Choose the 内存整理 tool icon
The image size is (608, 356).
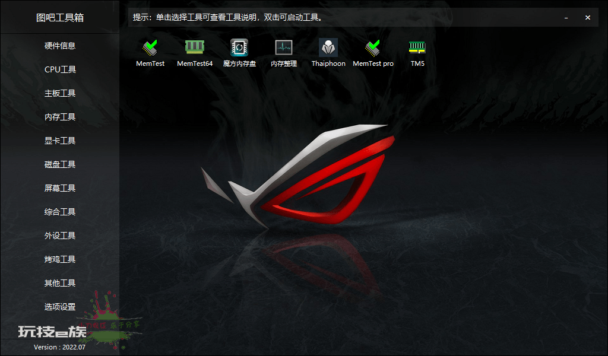pyautogui.click(x=284, y=47)
